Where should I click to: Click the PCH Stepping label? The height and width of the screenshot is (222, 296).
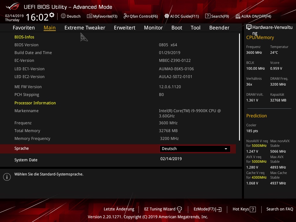pos(27,95)
